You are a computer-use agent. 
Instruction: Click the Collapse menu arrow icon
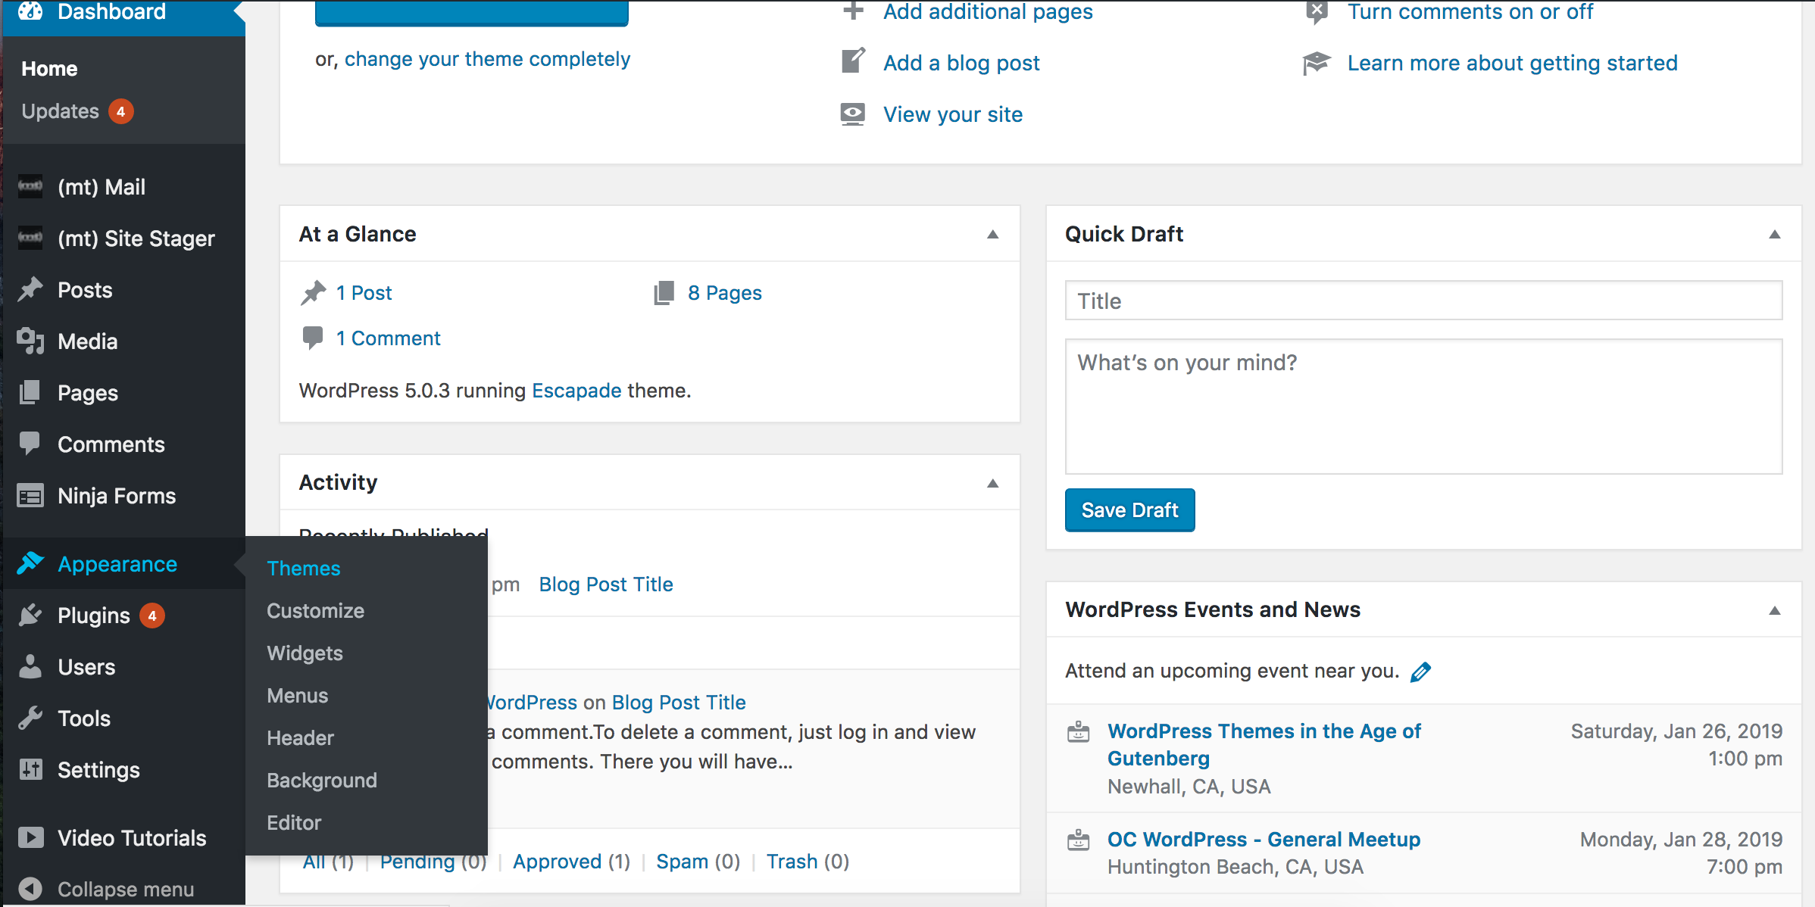point(30,889)
